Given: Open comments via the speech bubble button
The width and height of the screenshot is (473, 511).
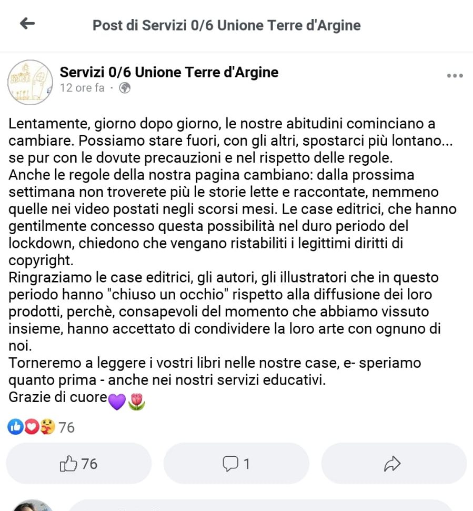Looking at the screenshot, I should pyautogui.click(x=236, y=464).
